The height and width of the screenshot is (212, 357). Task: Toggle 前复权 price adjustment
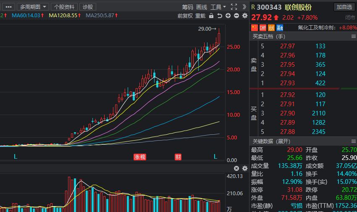pos(185,16)
